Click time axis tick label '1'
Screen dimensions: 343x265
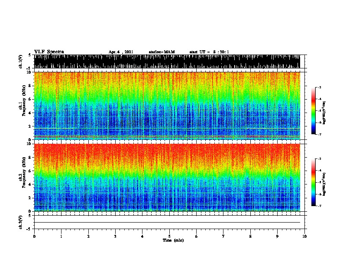tap(61, 236)
